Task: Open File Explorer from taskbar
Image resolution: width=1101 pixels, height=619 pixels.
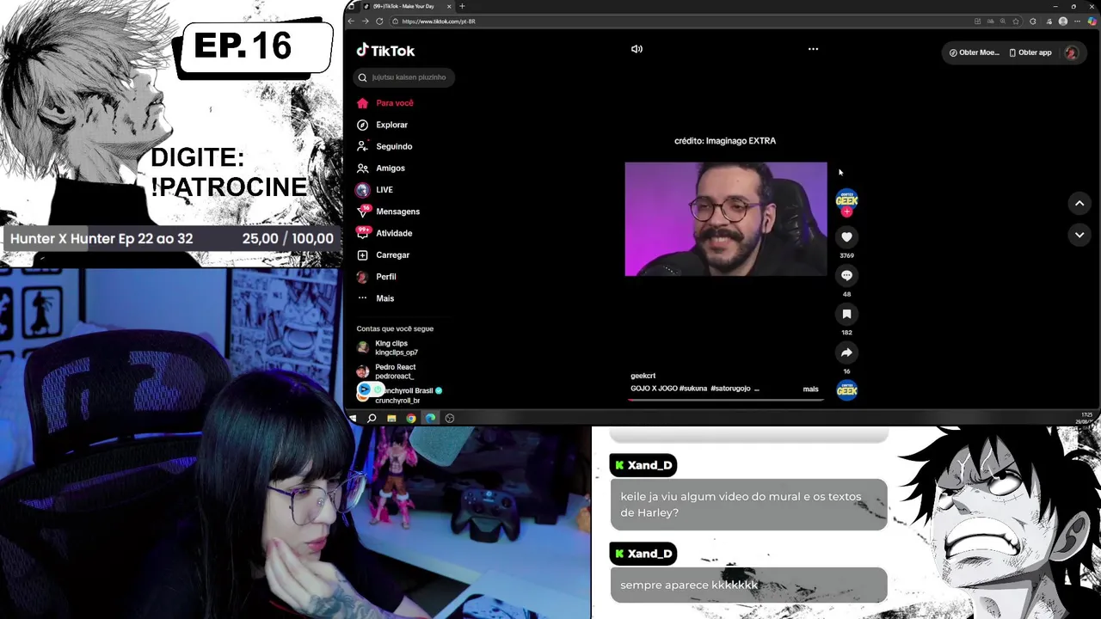Action: [391, 418]
